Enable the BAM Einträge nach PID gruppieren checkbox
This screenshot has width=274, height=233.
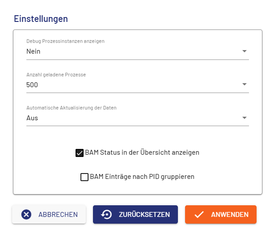point(84,177)
